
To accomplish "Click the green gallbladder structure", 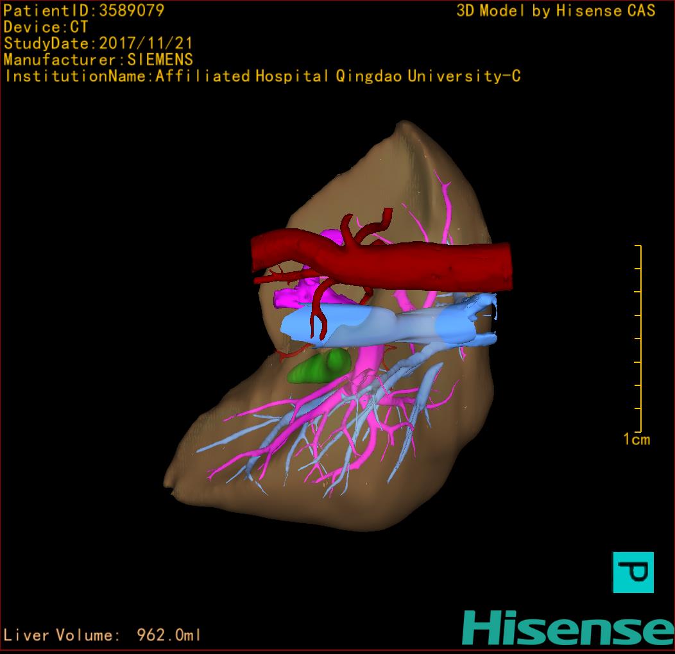I will [x=320, y=367].
